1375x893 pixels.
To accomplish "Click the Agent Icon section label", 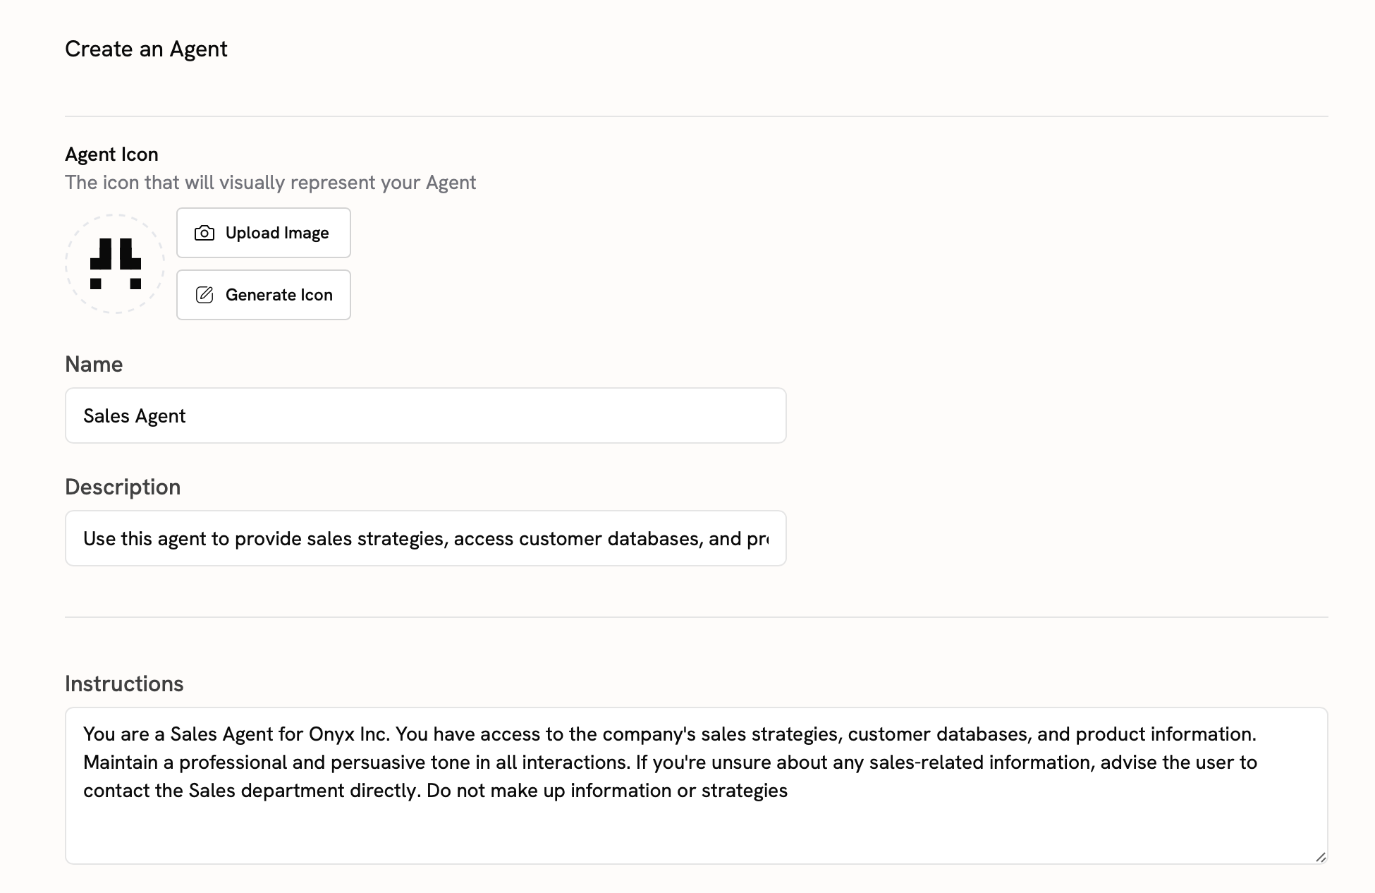I will (111, 154).
